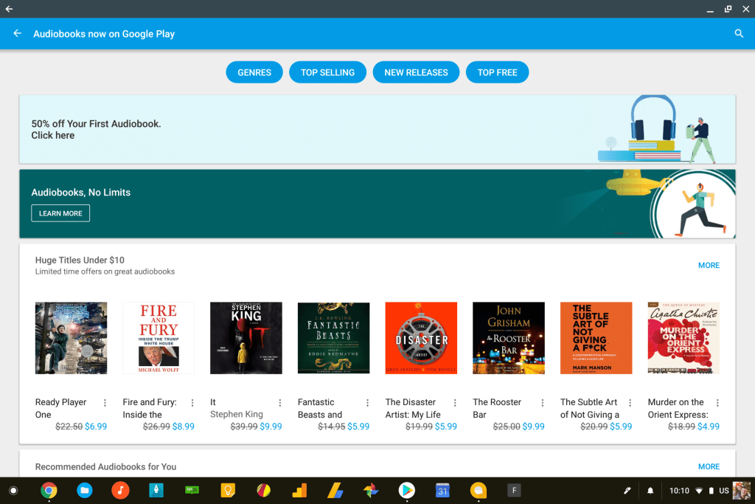Open the Chrome OS launcher circle
Viewport: 755px width, 504px height.
point(13,491)
